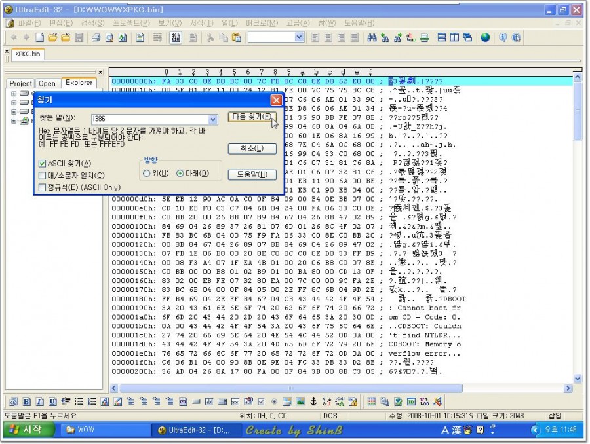This screenshot has width=590, height=444.
Task: Select the 아래(D) direction radio button
Action: 180,174
